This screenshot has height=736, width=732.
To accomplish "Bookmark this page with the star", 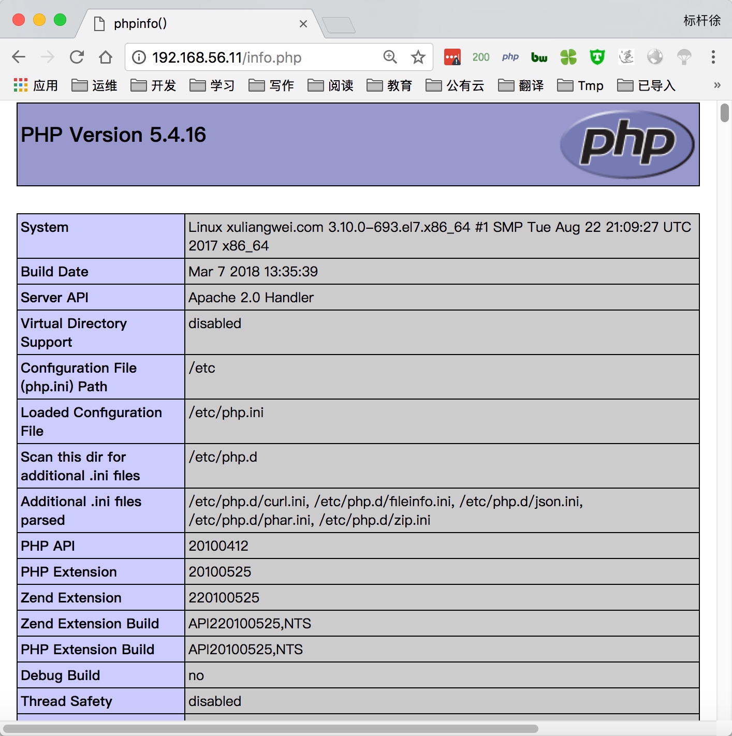I will point(418,57).
